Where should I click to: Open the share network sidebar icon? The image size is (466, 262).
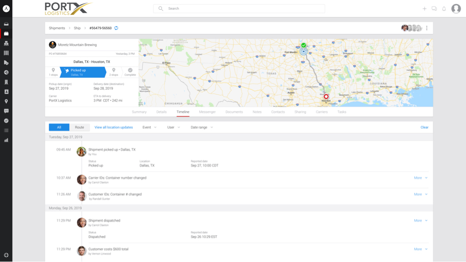[x=6, y=72]
